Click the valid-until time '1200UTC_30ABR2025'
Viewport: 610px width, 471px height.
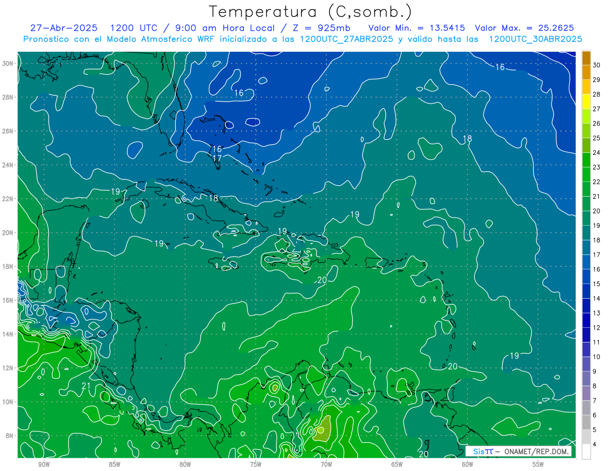coord(535,39)
